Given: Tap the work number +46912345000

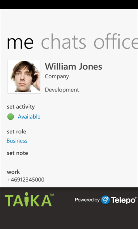Looking at the screenshot, I should (26, 180).
